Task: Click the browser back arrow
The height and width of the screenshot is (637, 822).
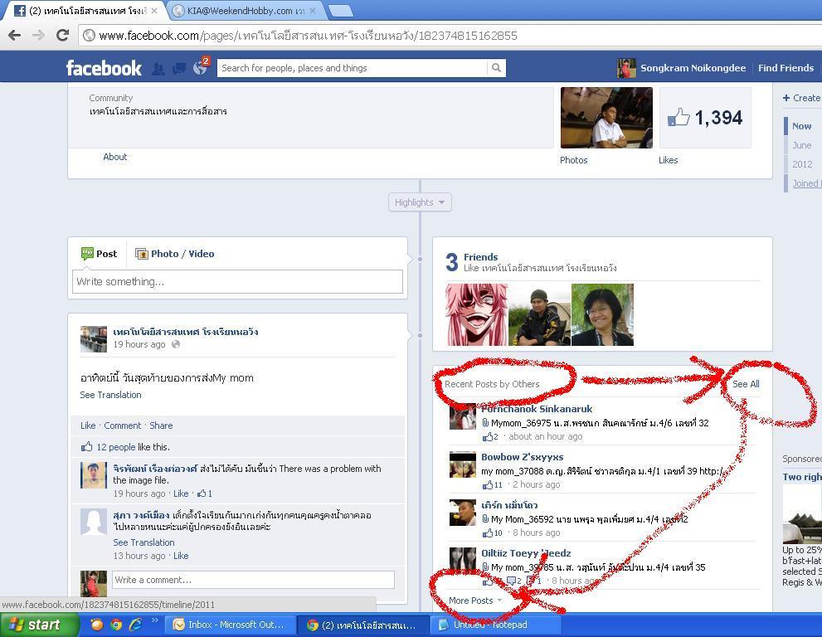Action: [15, 35]
